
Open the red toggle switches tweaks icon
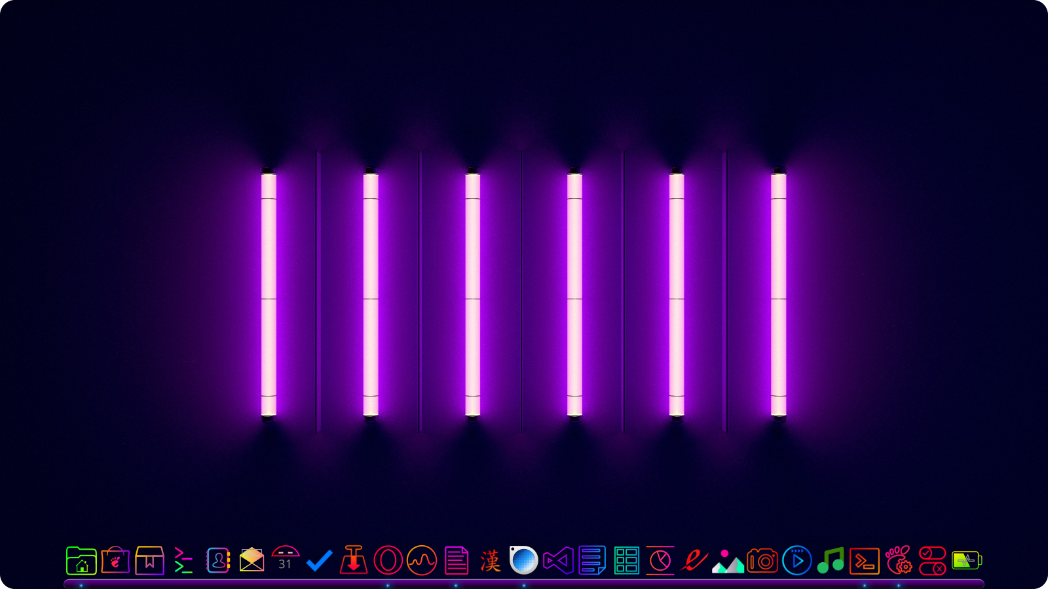click(x=933, y=561)
